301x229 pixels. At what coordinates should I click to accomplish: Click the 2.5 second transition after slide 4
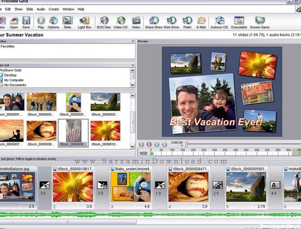[x=217, y=185]
